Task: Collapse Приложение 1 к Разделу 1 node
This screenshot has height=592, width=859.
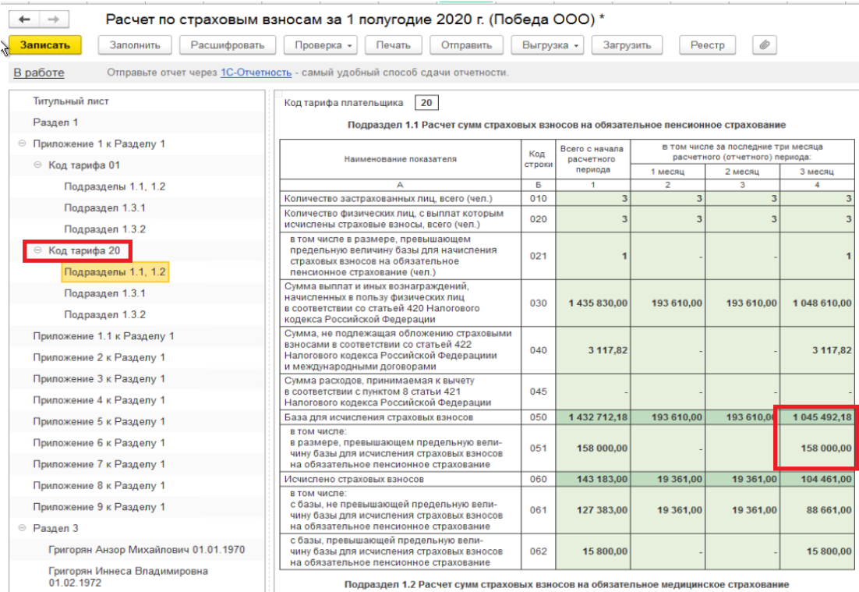Action: point(22,144)
